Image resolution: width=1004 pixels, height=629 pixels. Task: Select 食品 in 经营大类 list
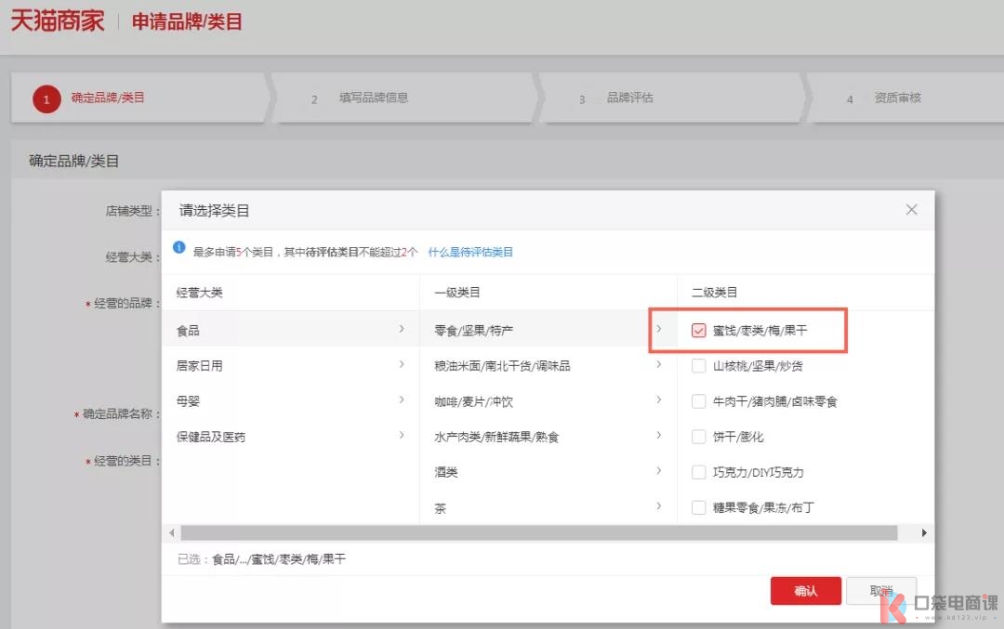(x=291, y=330)
